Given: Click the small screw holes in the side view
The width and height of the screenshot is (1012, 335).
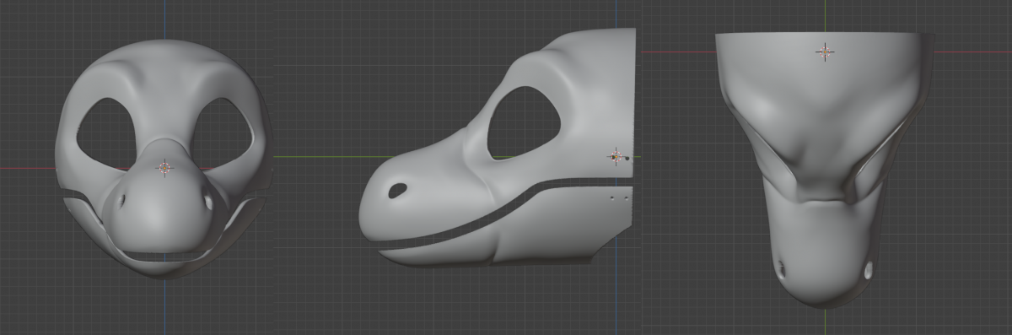Looking at the screenshot, I should (x=619, y=197).
